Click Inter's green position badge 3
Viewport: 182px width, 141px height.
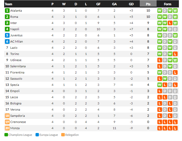click(x=7, y=23)
